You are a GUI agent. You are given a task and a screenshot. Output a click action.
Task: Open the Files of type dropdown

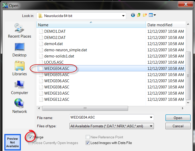click(151, 126)
